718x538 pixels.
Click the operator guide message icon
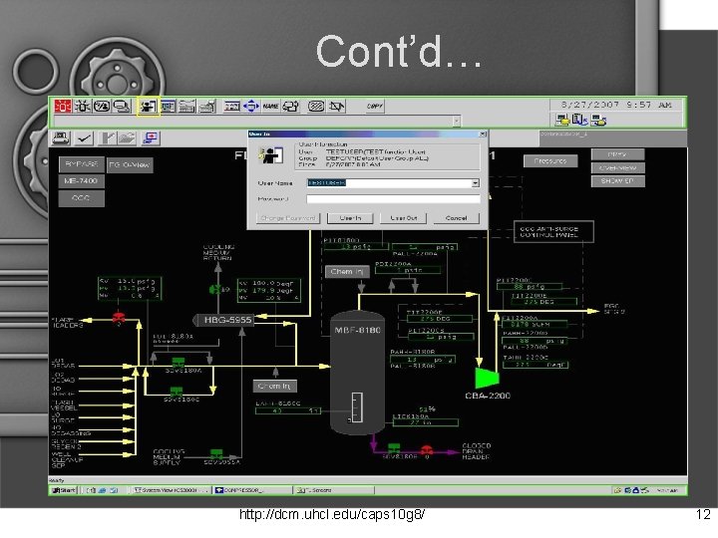click(x=102, y=107)
